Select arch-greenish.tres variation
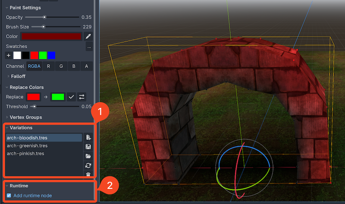 [x=44, y=146]
